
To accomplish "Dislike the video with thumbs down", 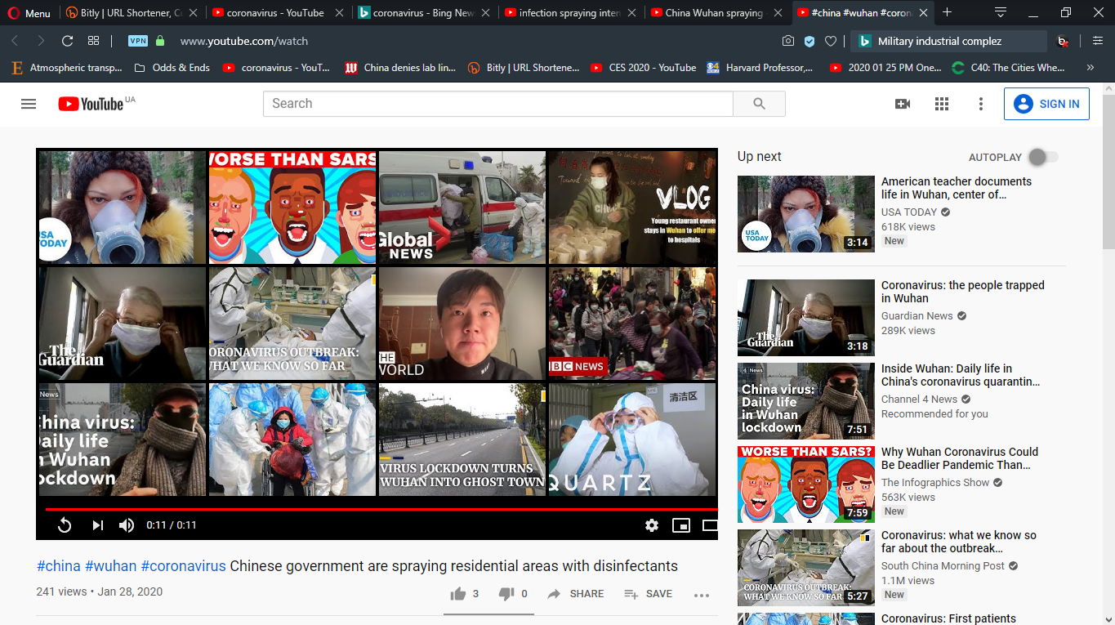I will tap(513, 594).
